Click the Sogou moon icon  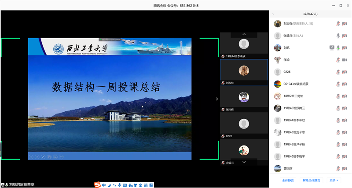click(109, 185)
